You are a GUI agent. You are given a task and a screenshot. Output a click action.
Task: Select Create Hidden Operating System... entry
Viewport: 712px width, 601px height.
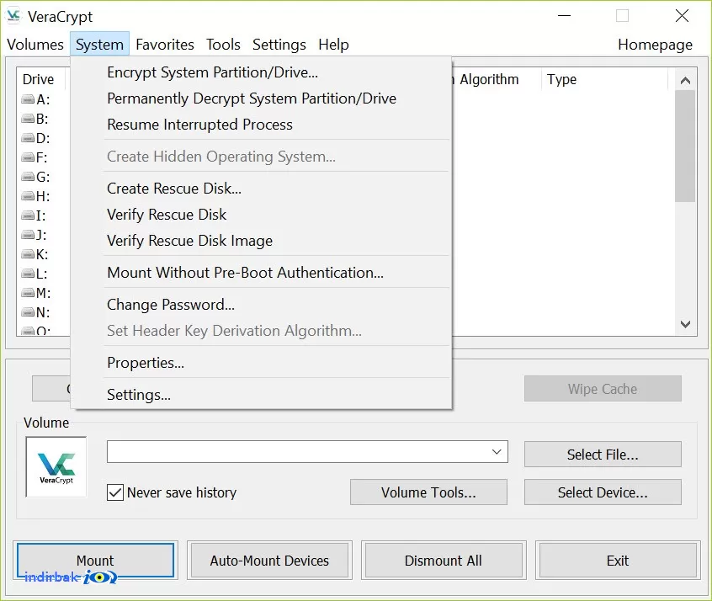point(262,157)
